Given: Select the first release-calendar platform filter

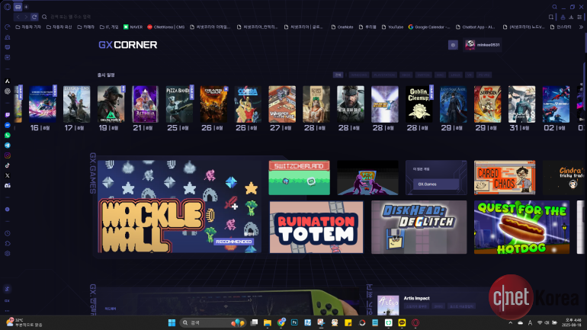Looking at the screenshot, I should pyautogui.click(x=338, y=75).
